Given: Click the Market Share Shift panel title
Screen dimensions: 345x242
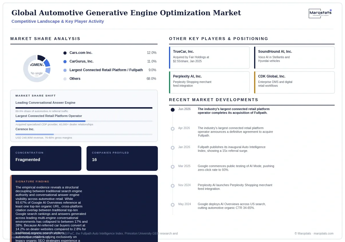Looking at the screenshot, I should click(36, 96).
